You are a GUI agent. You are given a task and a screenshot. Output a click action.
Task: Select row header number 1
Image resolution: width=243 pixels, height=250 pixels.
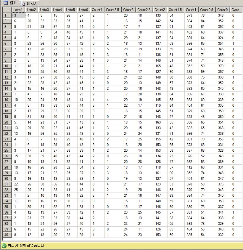7,15
